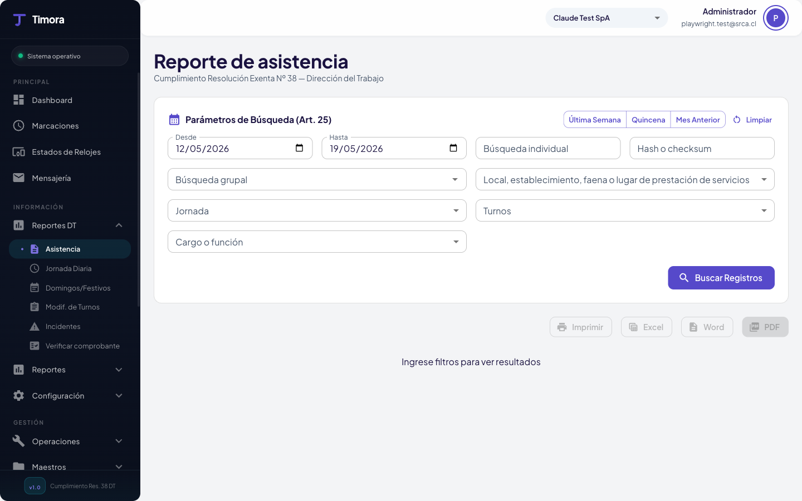The image size is (802, 501).
Task: Click the Asistencia document icon
Action: [x=35, y=249]
